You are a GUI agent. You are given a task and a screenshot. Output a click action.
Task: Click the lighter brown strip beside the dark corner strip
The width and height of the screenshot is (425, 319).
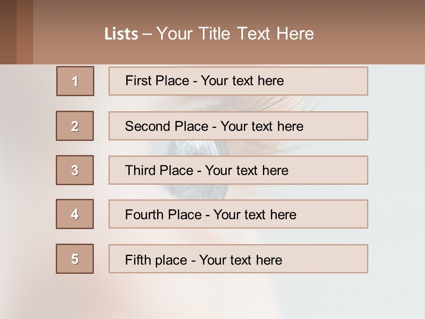(x=25, y=32)
